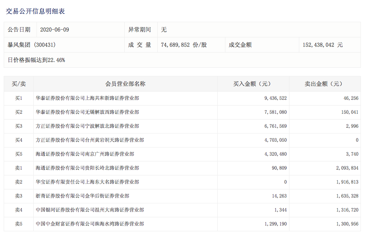This screenshot has height=235, width=365.
Task: Select buy amount 6,761,569
Action: (x=275, y=126)
